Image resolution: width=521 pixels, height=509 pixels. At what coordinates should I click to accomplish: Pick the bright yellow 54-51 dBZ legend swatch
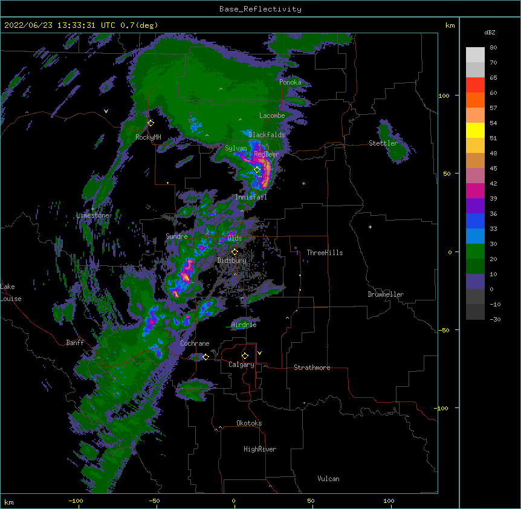(x=475, y=130)
